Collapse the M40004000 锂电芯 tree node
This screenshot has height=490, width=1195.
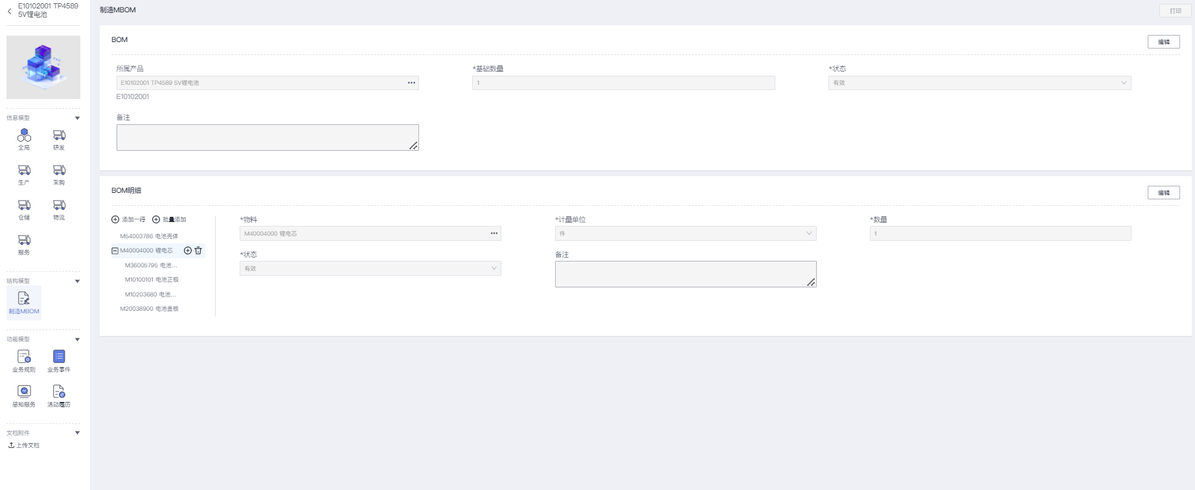[x=115, y=251]
